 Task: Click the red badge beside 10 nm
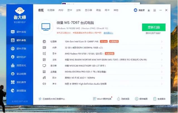coord(114,41)
